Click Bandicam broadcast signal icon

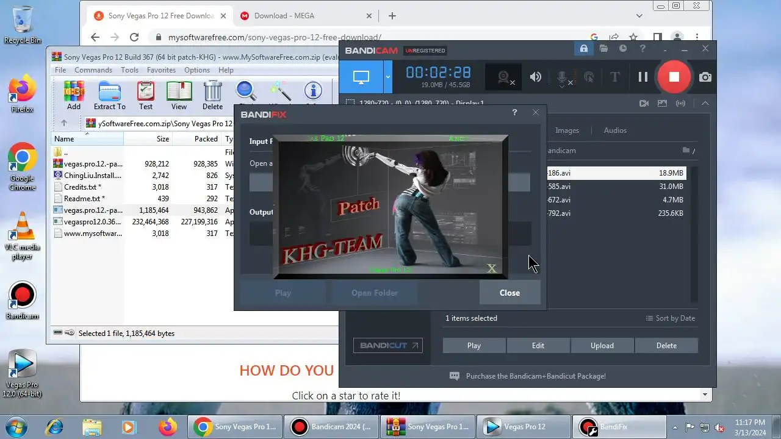(x=681, y=104)
